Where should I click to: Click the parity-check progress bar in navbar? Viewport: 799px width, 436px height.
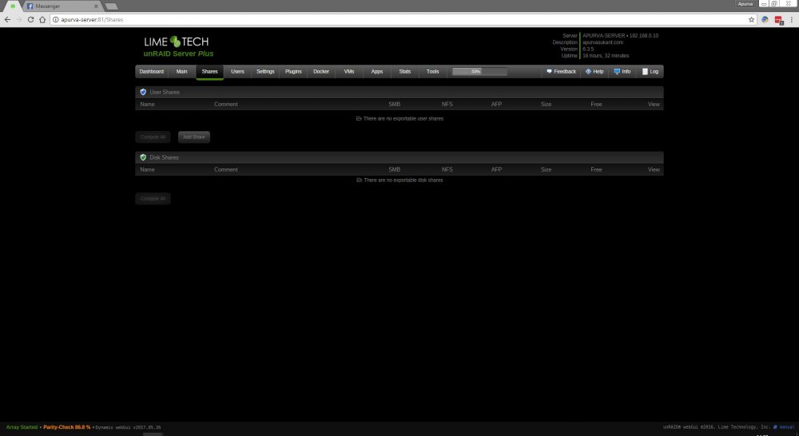479,72
